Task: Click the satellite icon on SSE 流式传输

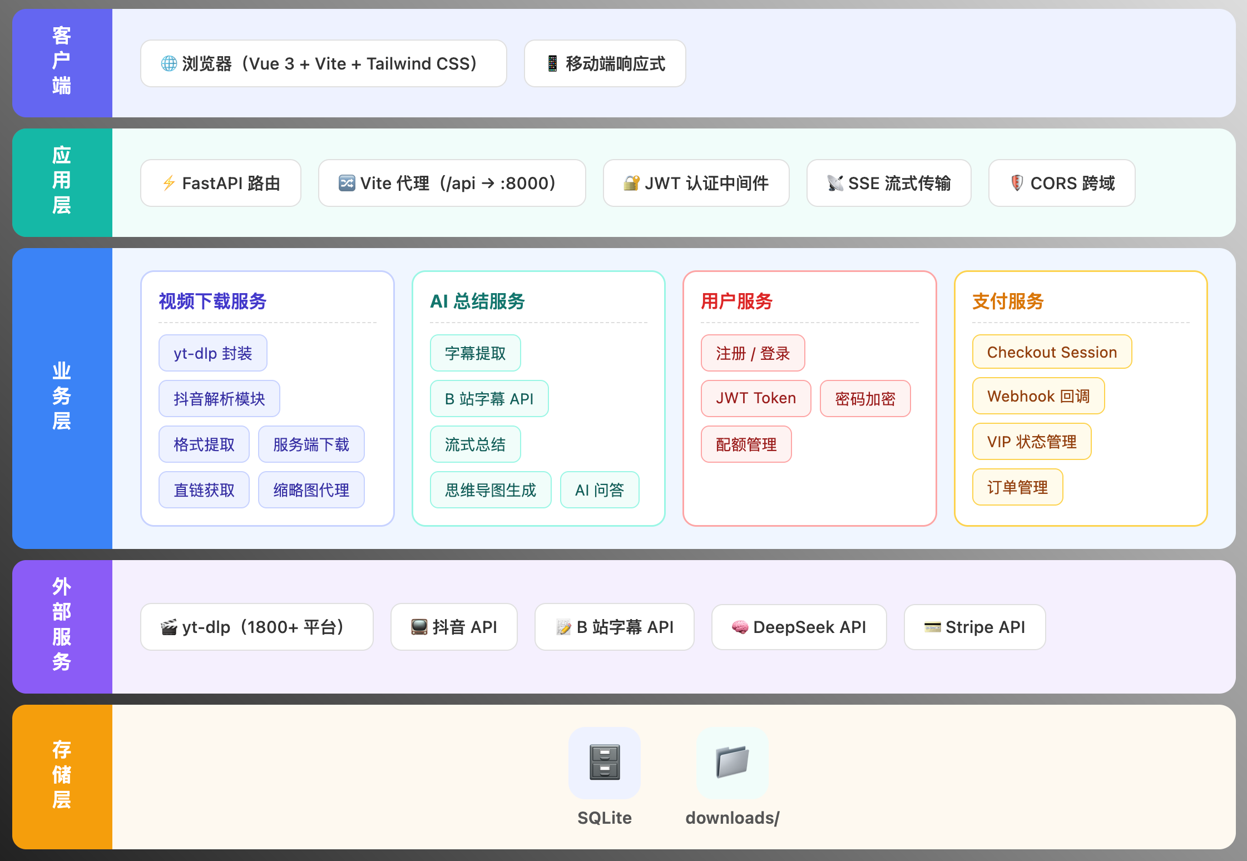Action: point(835,183)
